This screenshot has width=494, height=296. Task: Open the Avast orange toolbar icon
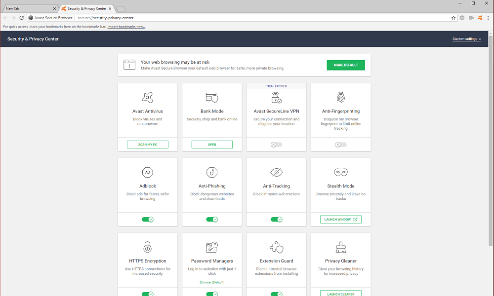pyautogui.click(x=480, y=18)
